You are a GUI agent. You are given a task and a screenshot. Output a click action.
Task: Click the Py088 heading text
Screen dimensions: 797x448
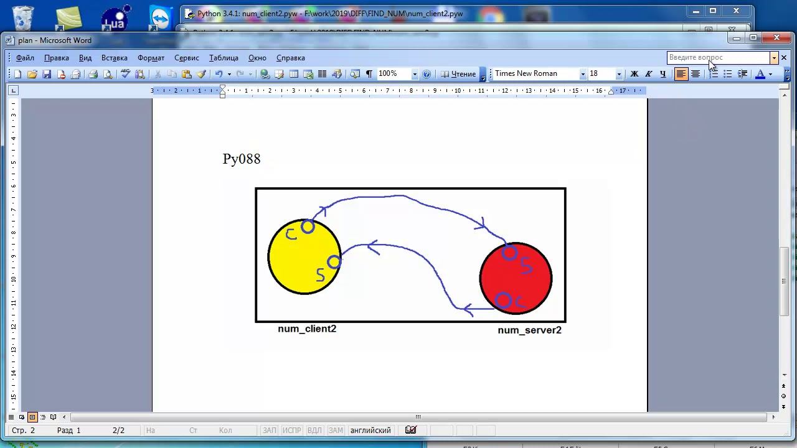click(242, 159)
